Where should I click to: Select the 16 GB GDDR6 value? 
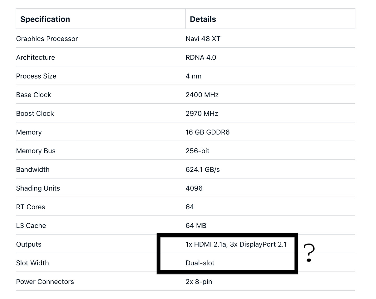point(208,132)
